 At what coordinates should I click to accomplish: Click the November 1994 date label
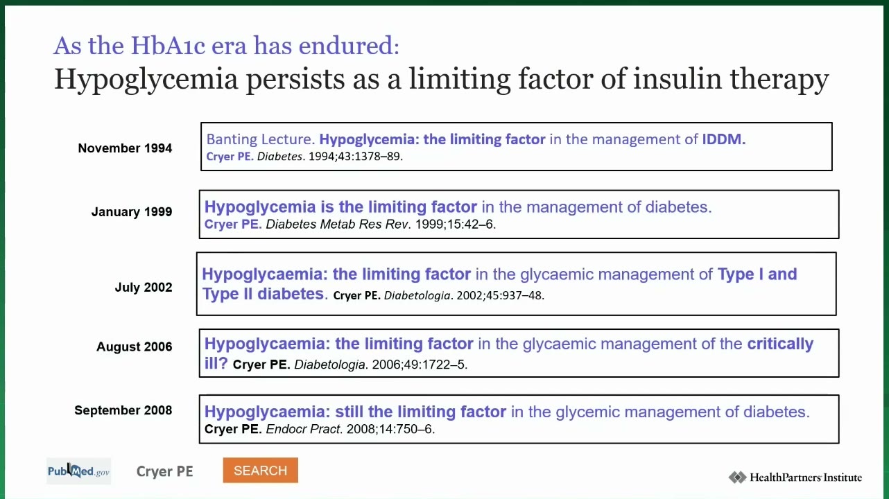[125, 148]
